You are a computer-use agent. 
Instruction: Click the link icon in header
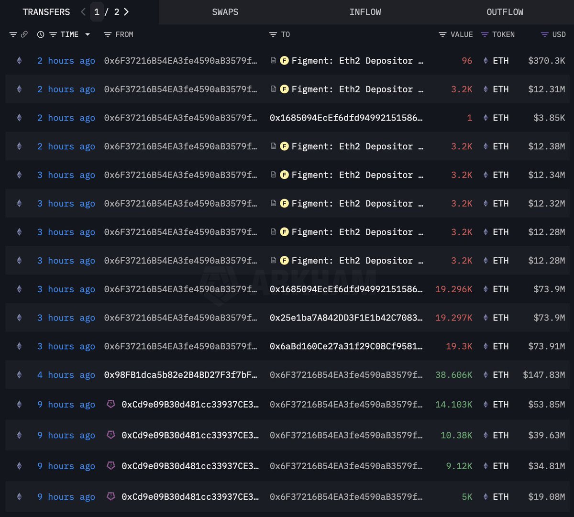click(24, 34)
